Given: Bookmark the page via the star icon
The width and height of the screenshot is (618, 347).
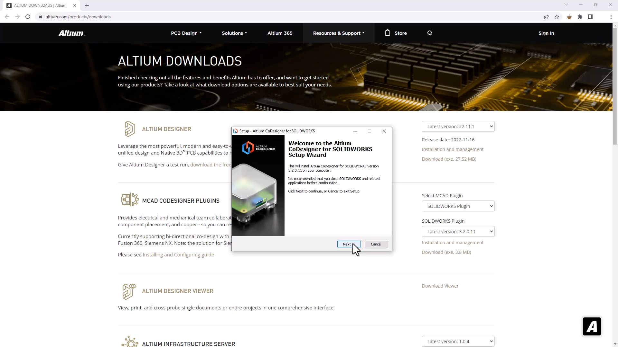Looking at the screenshot, I should [x=557, y=17].
